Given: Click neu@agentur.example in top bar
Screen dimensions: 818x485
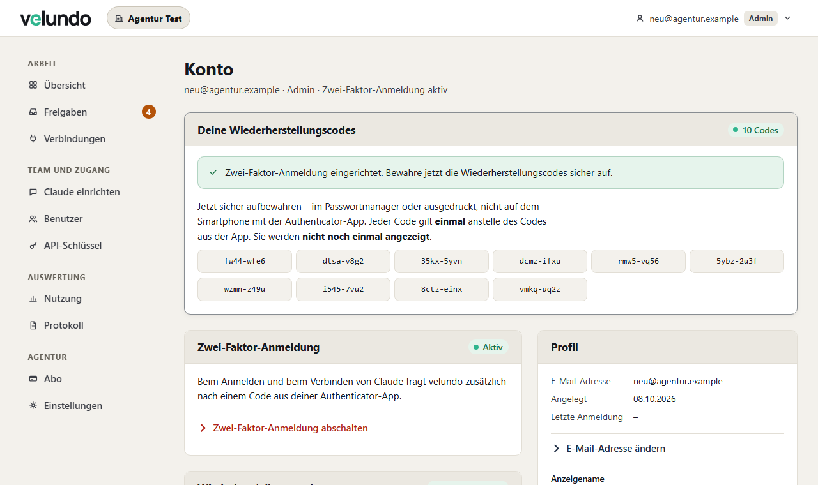Looking at the screenshot, I should [694, 19].
